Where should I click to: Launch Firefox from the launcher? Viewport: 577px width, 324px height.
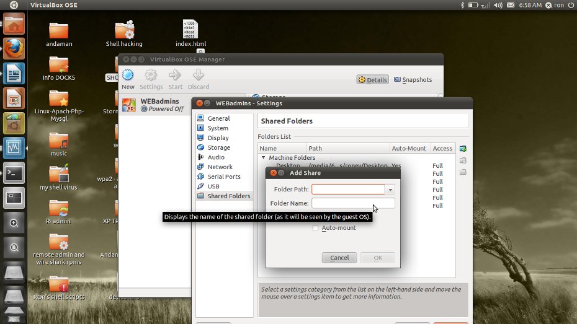point(14,48)
